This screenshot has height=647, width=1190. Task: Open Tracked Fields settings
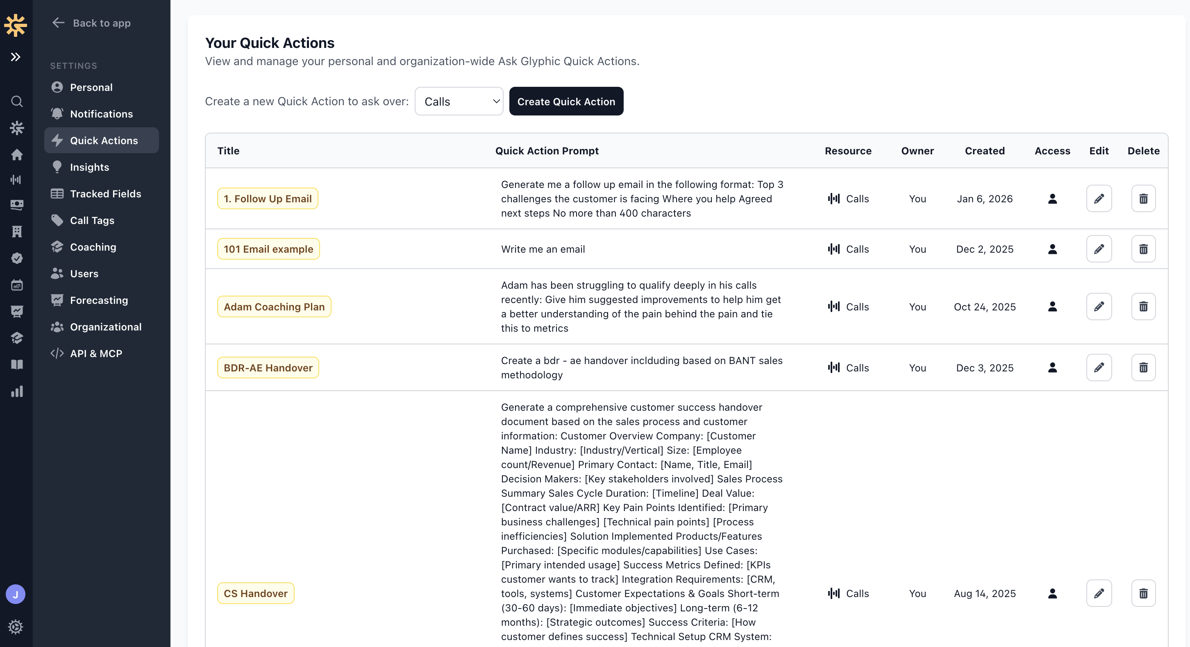click(x=102, y=194)
